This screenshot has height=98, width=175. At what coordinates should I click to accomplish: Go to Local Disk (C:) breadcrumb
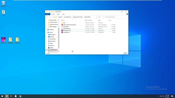pyautogui.click(x=68, y=17)
